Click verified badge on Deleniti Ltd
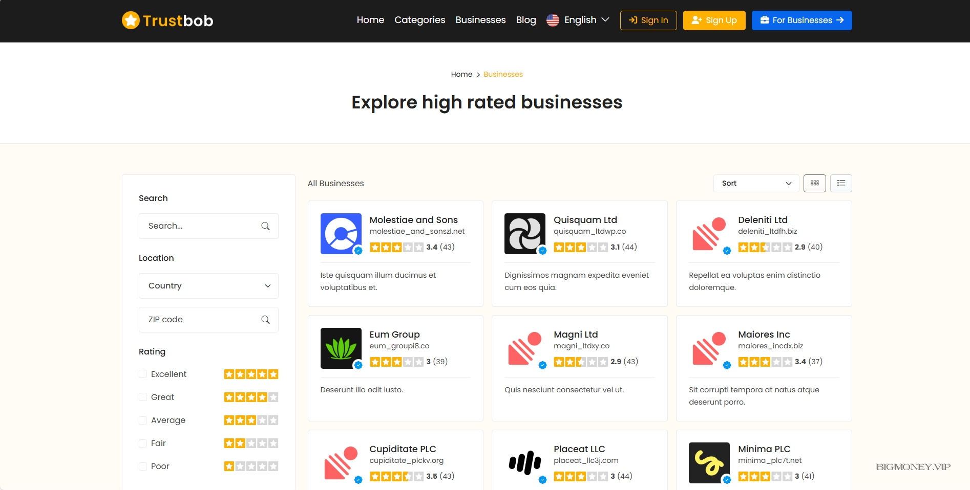 [727, 251]
